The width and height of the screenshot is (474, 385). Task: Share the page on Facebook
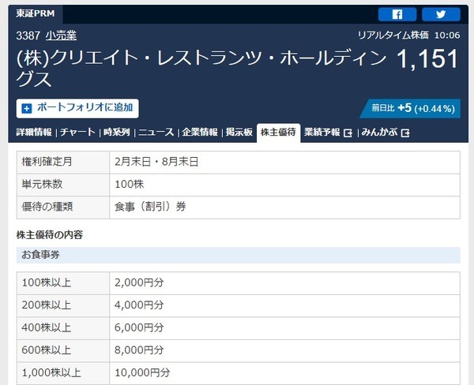(x=397, y=14)
